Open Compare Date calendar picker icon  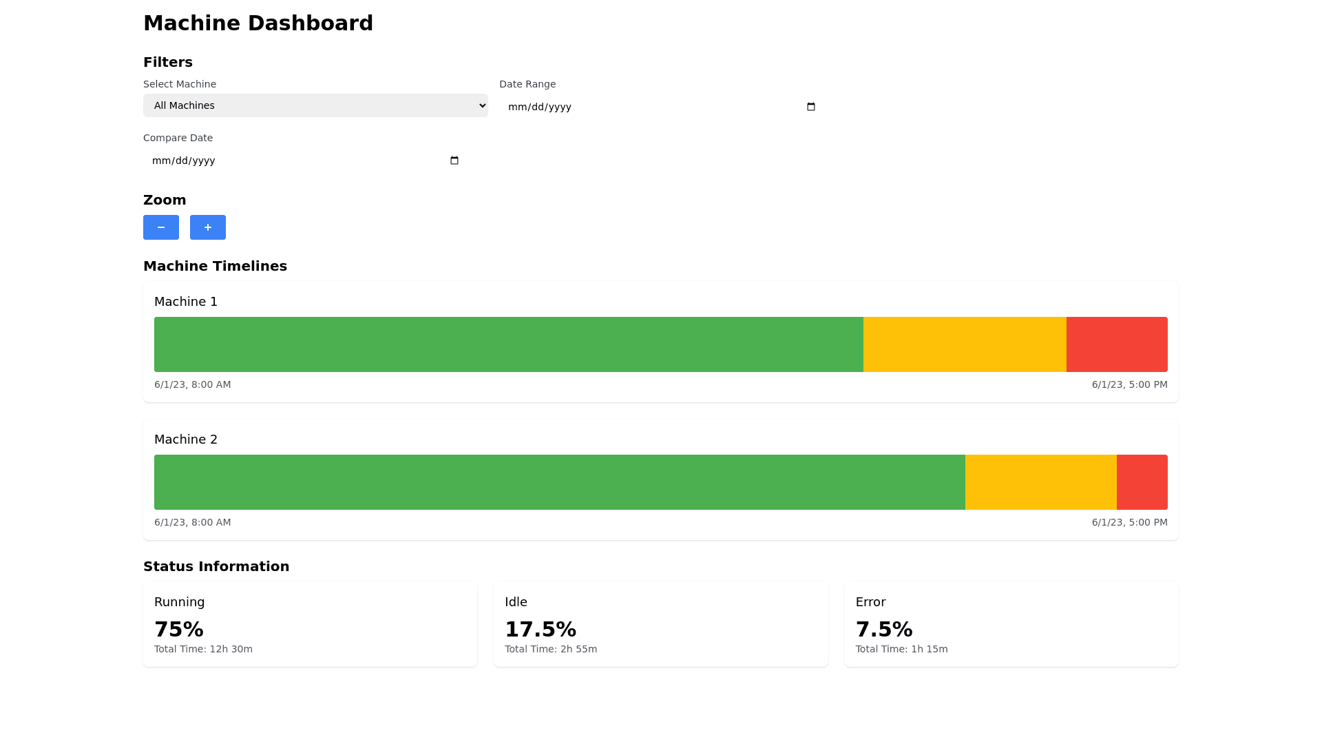click(x=454, y=161)
